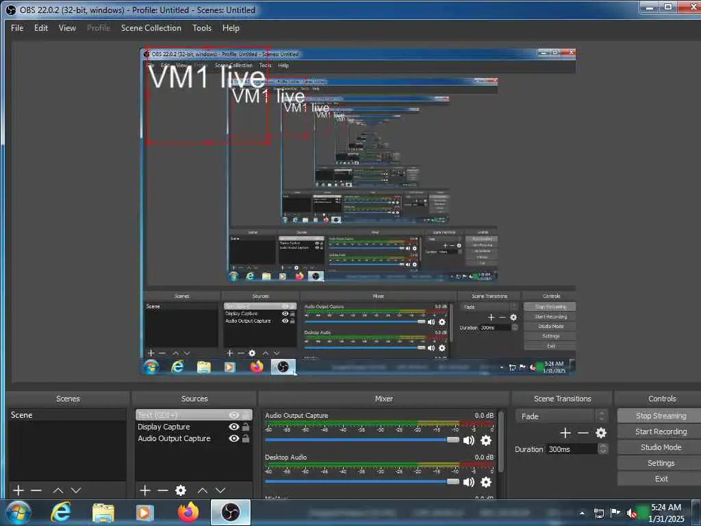Select Scene in the Scenes list
The width and height of the screenshot is (701, 526).
tap(67, 415)
